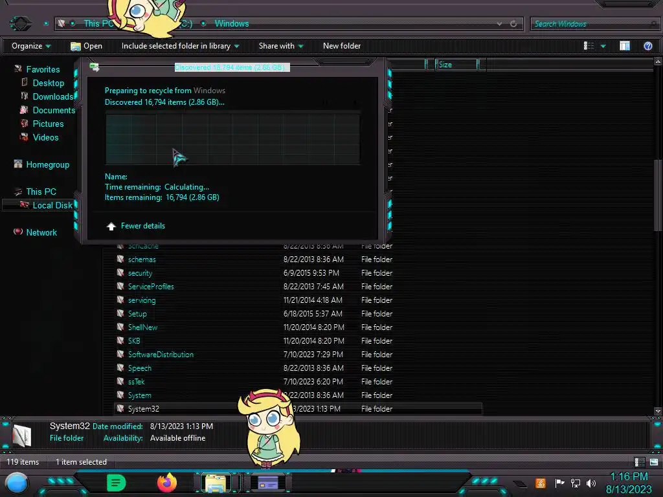Image resolution: width=663 pixels, height=497 pixels.
Task: Click the Speech folder icon
Action: click(x=120, y=368)
